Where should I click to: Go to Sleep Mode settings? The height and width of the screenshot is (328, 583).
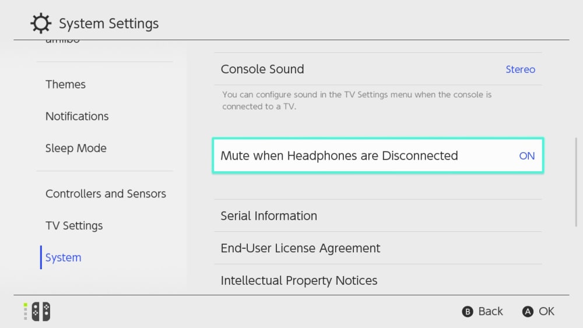[76, 149]
